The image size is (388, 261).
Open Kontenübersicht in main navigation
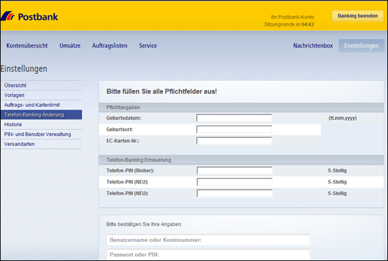click(x=27, y=45)
